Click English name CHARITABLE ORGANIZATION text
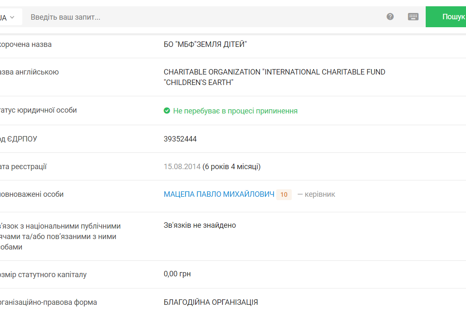Screen dimensions: 466x314 (274, 77)
